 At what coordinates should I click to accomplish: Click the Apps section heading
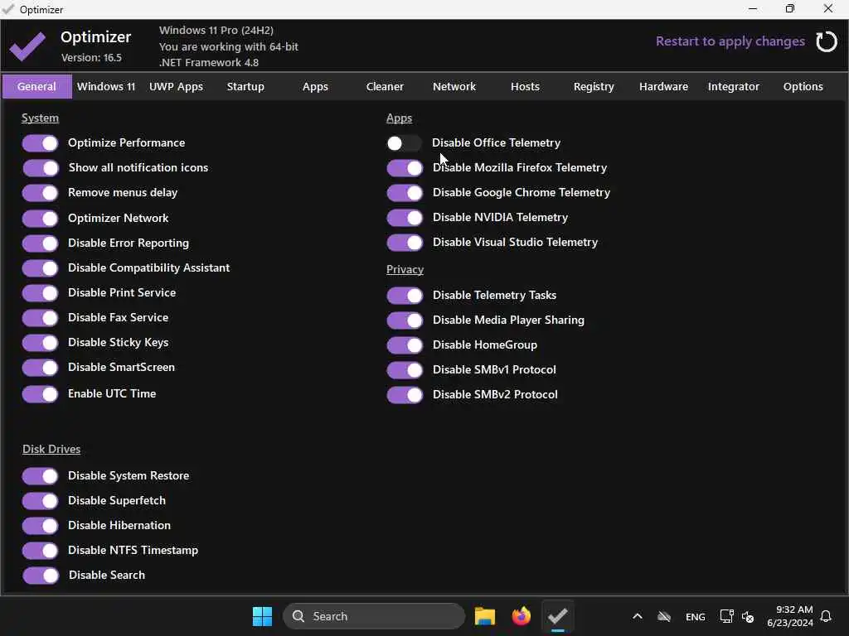tap(399, 118)
